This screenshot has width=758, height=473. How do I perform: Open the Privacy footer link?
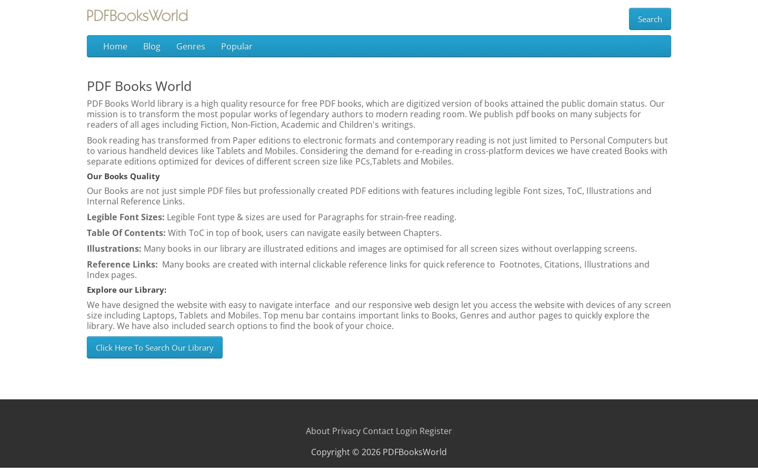tap(346, 431)
